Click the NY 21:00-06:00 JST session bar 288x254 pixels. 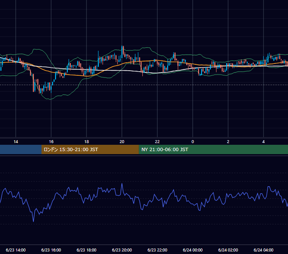point(213,149)
